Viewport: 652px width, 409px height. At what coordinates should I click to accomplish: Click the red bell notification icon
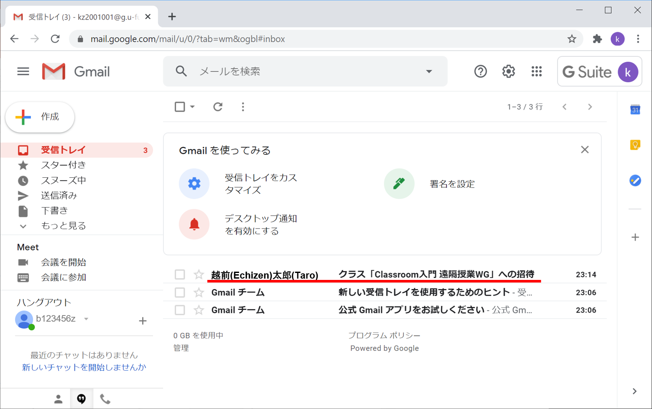194,224
